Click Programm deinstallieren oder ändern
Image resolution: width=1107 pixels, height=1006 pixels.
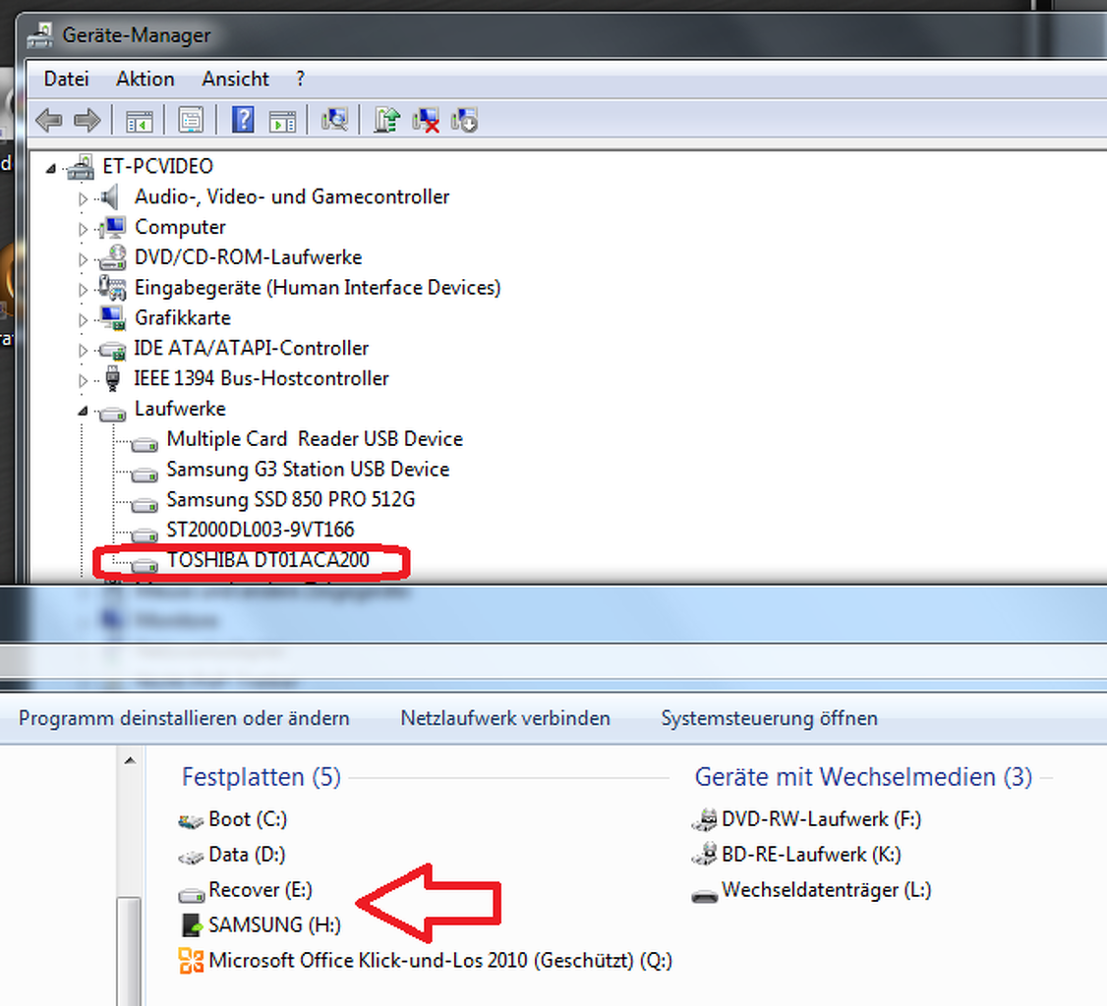184,718
